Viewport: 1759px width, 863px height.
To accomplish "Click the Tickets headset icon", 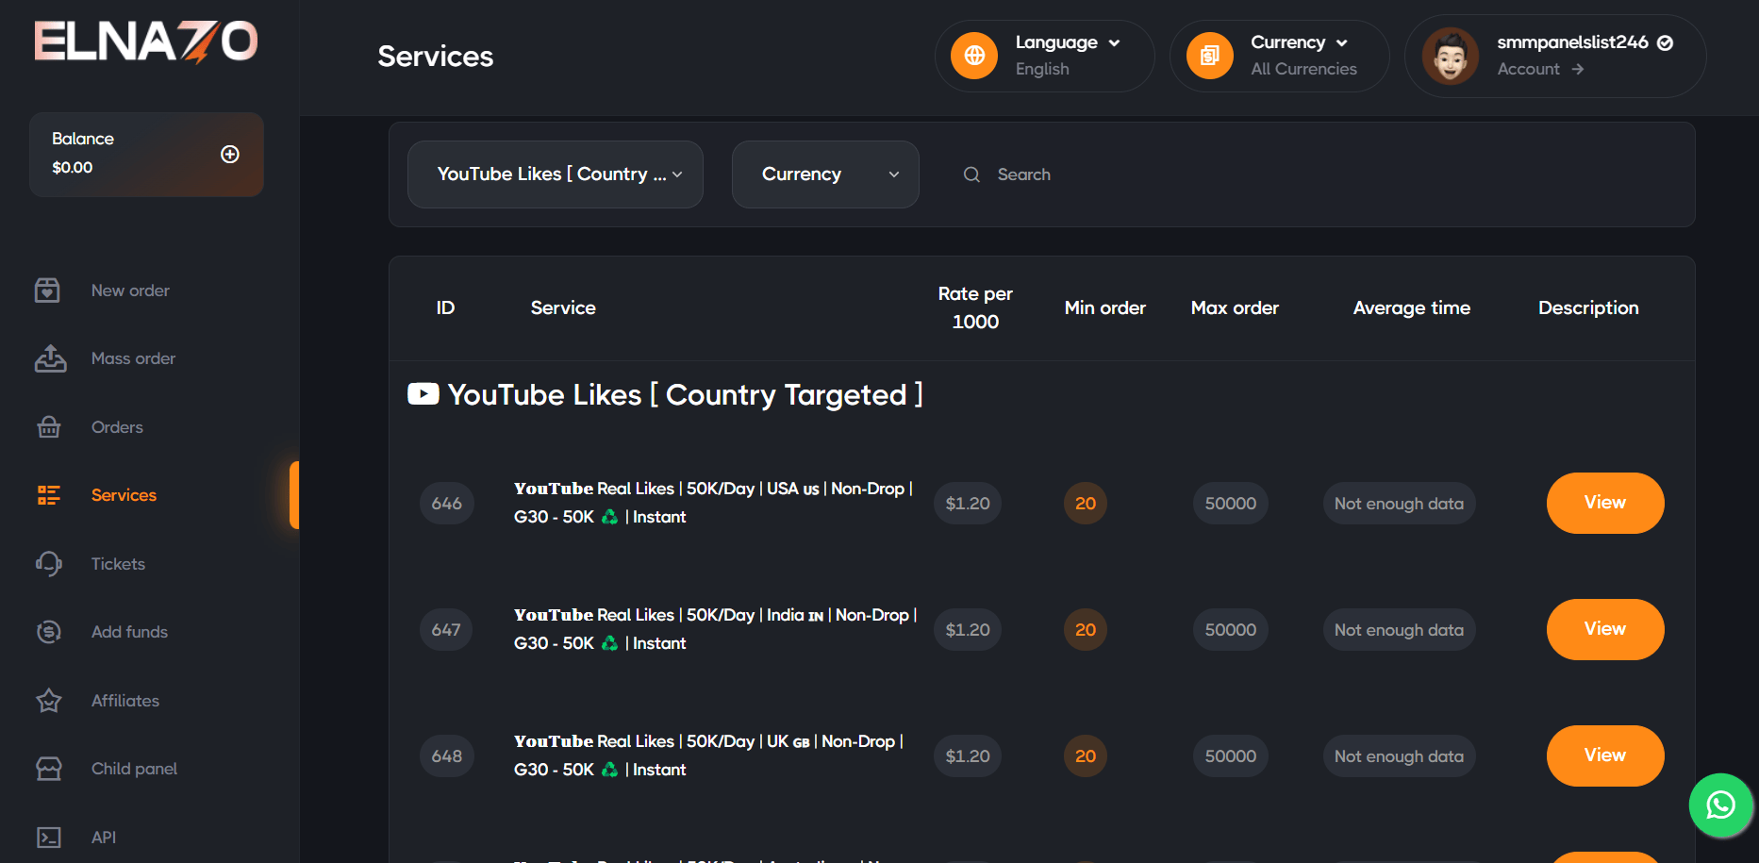I will coord(48,564).
